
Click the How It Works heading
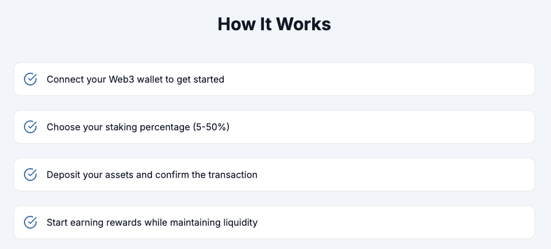coord(274,24)
